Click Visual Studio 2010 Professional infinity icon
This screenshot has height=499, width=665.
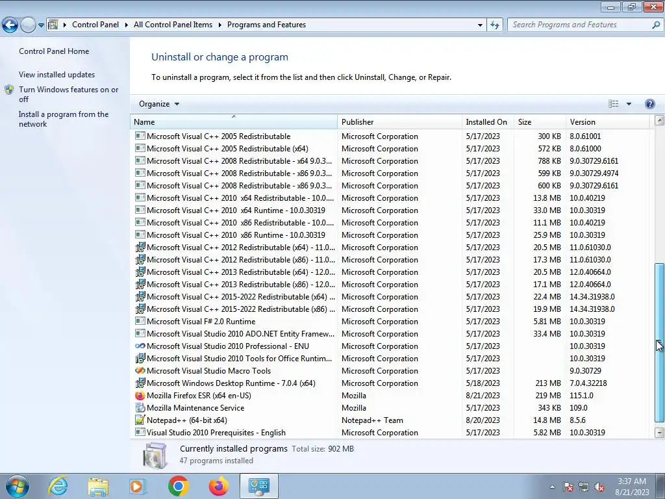pyautogui.click(x=140, y=346)
